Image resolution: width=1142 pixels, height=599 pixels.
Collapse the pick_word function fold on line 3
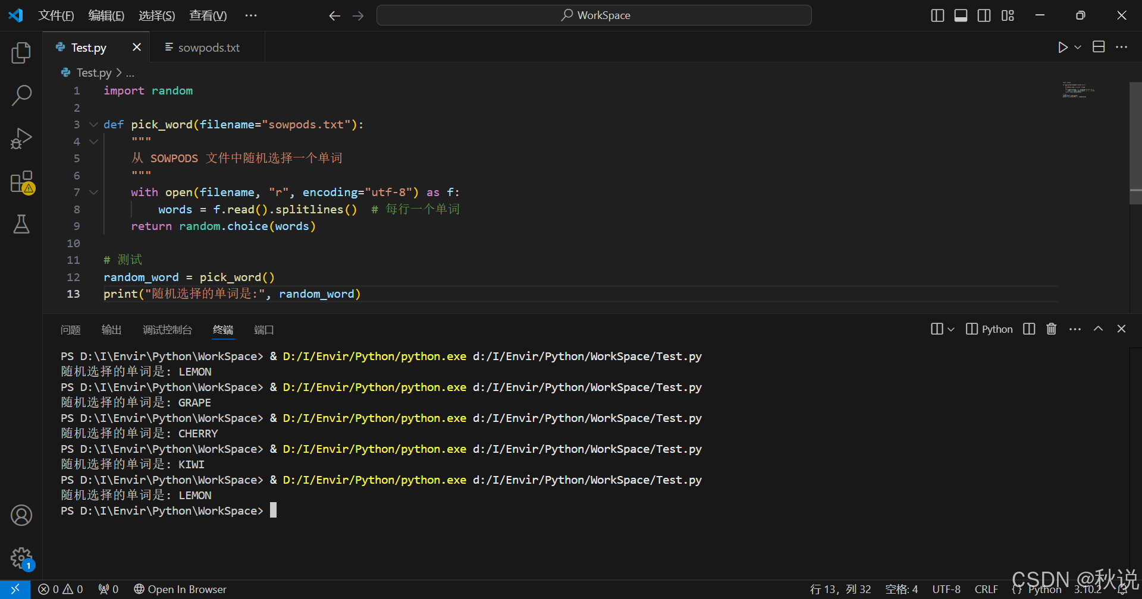coord(93,125)
